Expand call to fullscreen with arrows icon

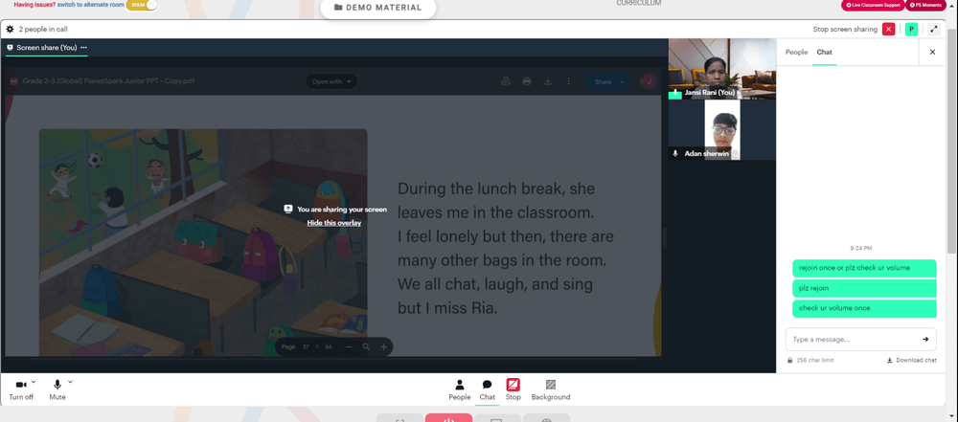click(x=933, y=29)
